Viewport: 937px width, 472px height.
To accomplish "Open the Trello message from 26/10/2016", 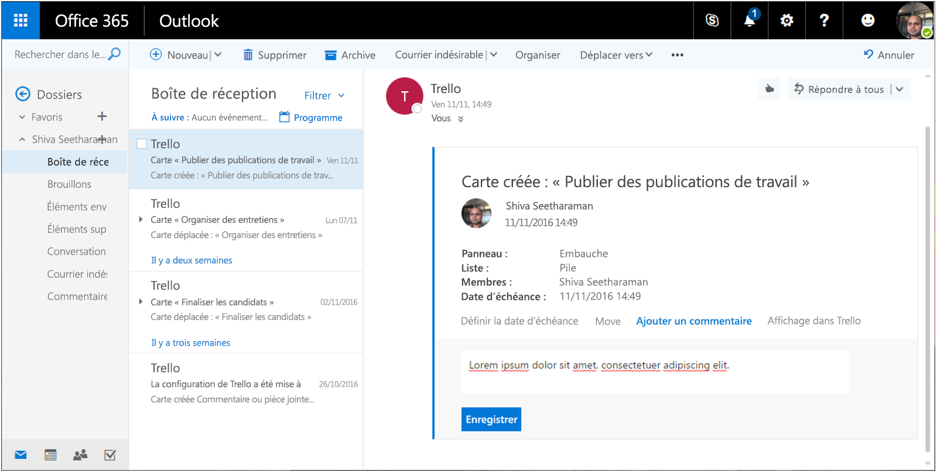I will [246, 384].
